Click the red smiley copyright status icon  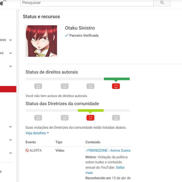(116, 86)
